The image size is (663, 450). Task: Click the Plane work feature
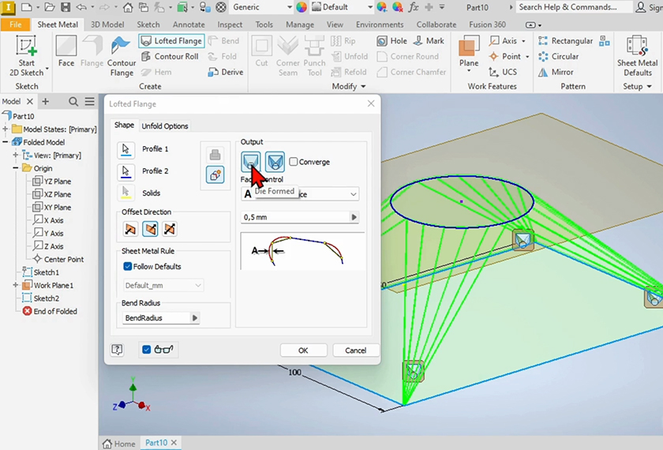click(x=469, y=54)
